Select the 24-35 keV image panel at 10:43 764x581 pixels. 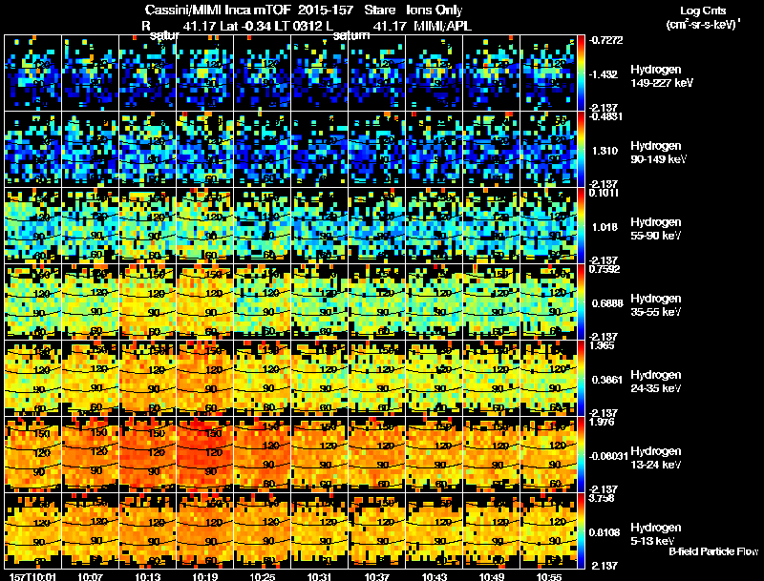click(x=435, y=379)
